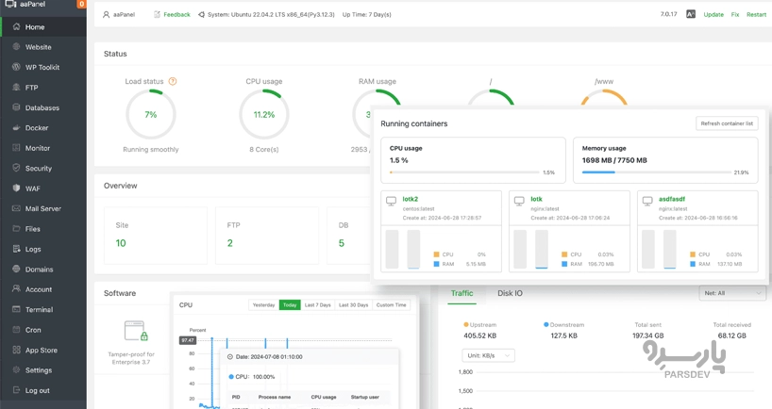Click the Tamper-proof for Enterprise 3.7 label

pos(131,358)
